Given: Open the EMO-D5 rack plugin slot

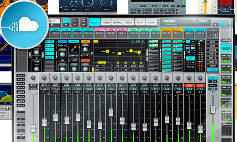Looking at the screenshot, I should (x=49, y=45).
